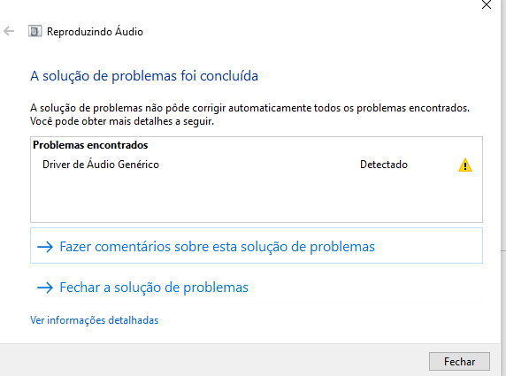Click the Você pode obter mais detalhes sentence
Image resolution: width=506 pixels, height=376 pixels.
pyautogui.click(x=122, y=122)
